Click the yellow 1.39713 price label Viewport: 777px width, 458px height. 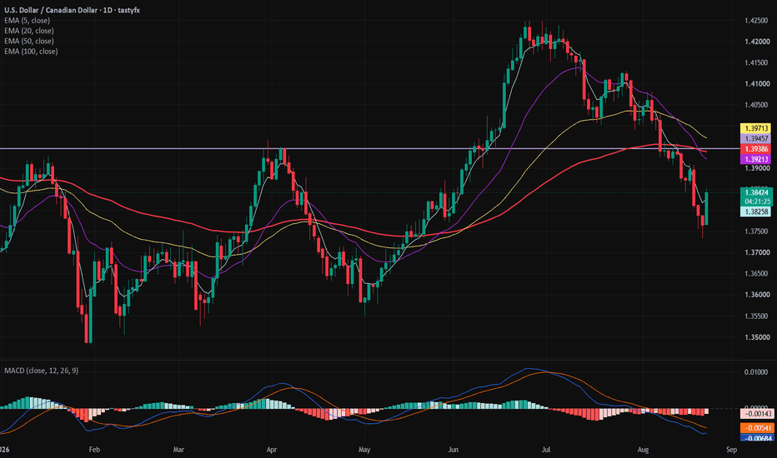(755, 128)
